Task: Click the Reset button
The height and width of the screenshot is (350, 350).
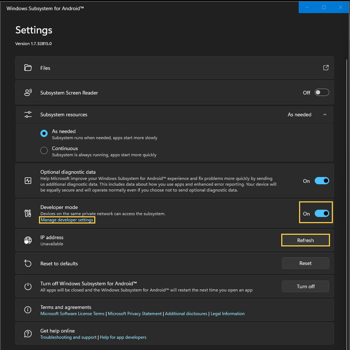Action: coord(306,263)
